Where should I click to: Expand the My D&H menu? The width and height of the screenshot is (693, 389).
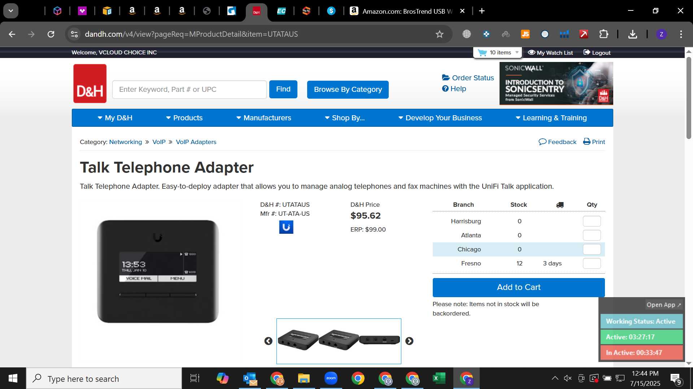pos(115,118)
